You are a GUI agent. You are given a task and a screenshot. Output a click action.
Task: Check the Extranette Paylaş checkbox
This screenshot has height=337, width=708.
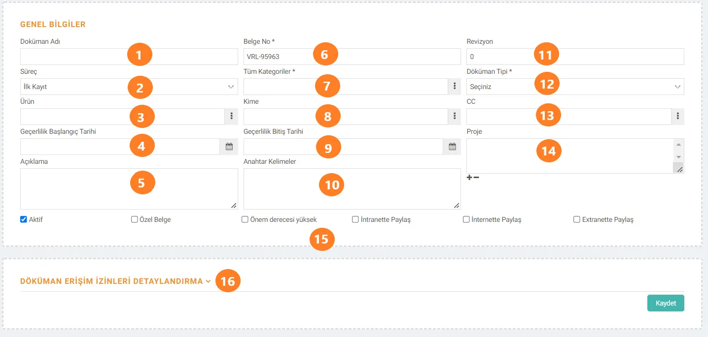click(x=577, y=220)
